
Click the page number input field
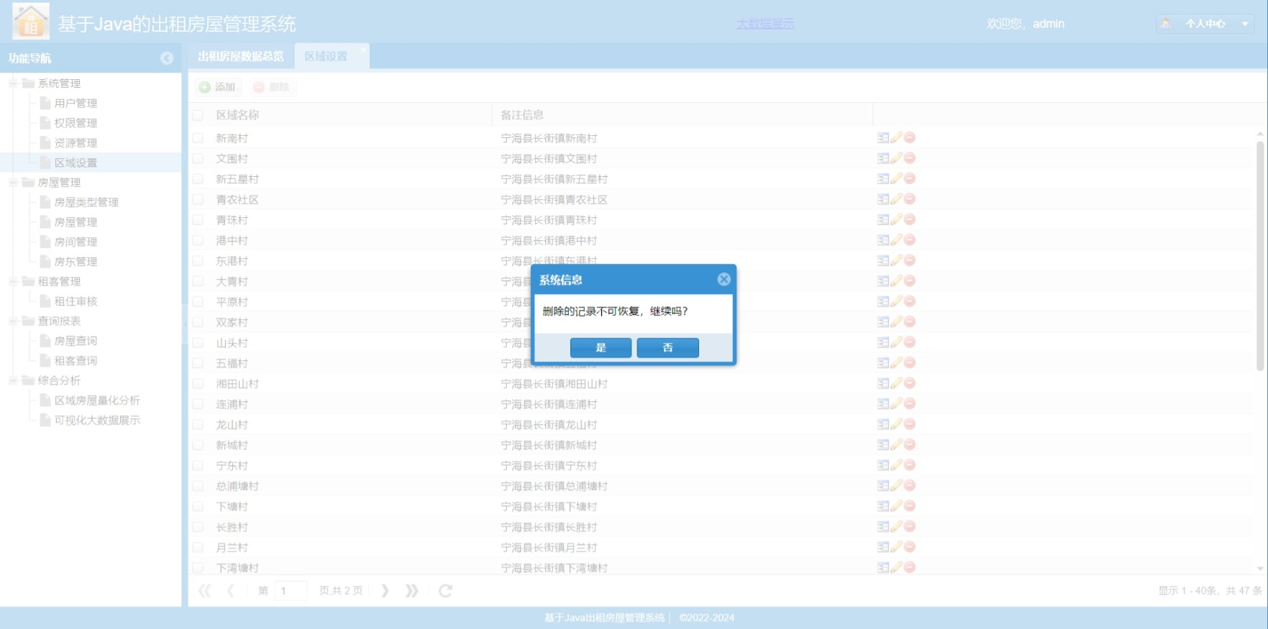291,591
